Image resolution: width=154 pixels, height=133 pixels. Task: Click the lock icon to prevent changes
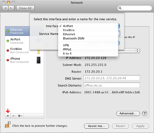8,125
